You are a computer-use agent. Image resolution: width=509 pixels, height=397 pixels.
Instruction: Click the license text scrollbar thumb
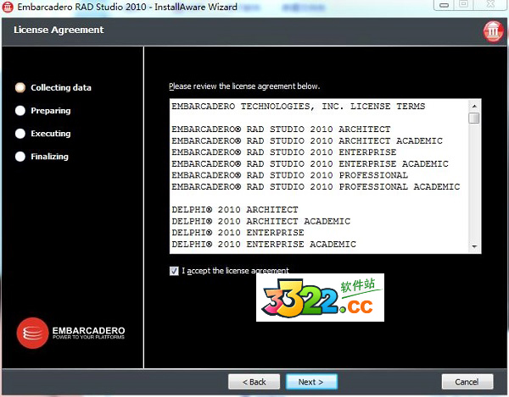pyautogui.click(x=474, y=119)
